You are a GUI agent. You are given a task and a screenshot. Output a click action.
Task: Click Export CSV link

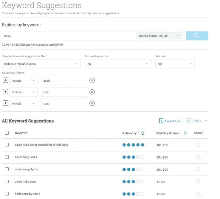(x=170, y=121)
